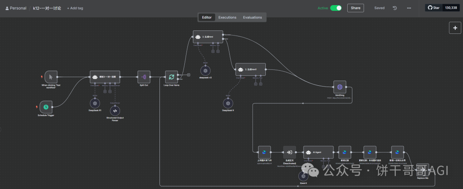Viewport: 463px width, 189px height.
Task: Add node to Loop Over Items done output
Action: point(188,75)
